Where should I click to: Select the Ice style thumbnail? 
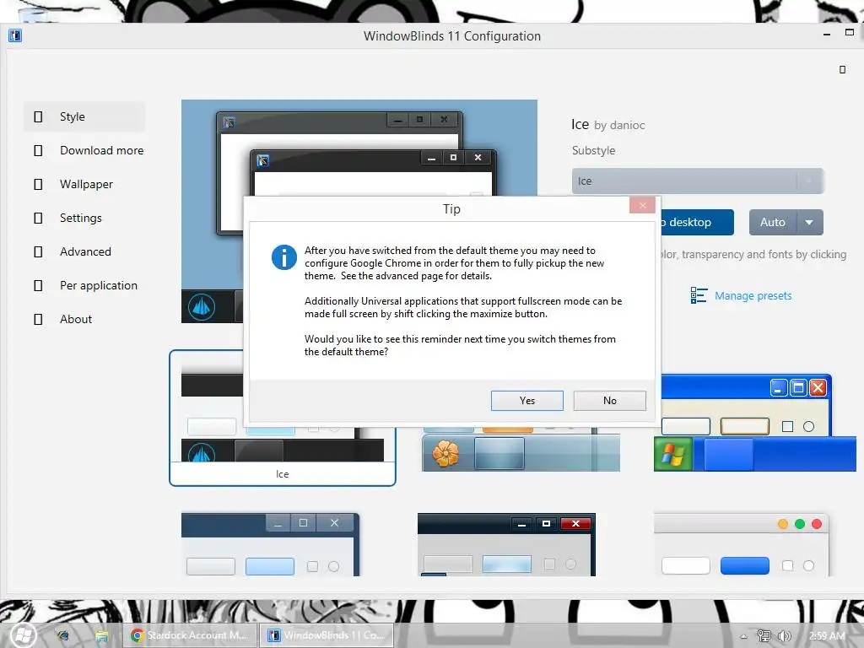[x=282, y=418]
